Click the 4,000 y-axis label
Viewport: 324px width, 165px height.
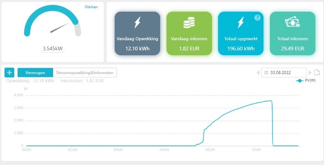[x=19, y=95]
